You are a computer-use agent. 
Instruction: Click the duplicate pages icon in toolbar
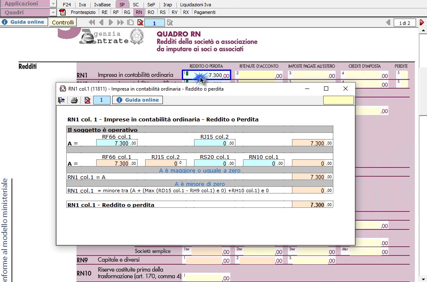pos(130,23)
